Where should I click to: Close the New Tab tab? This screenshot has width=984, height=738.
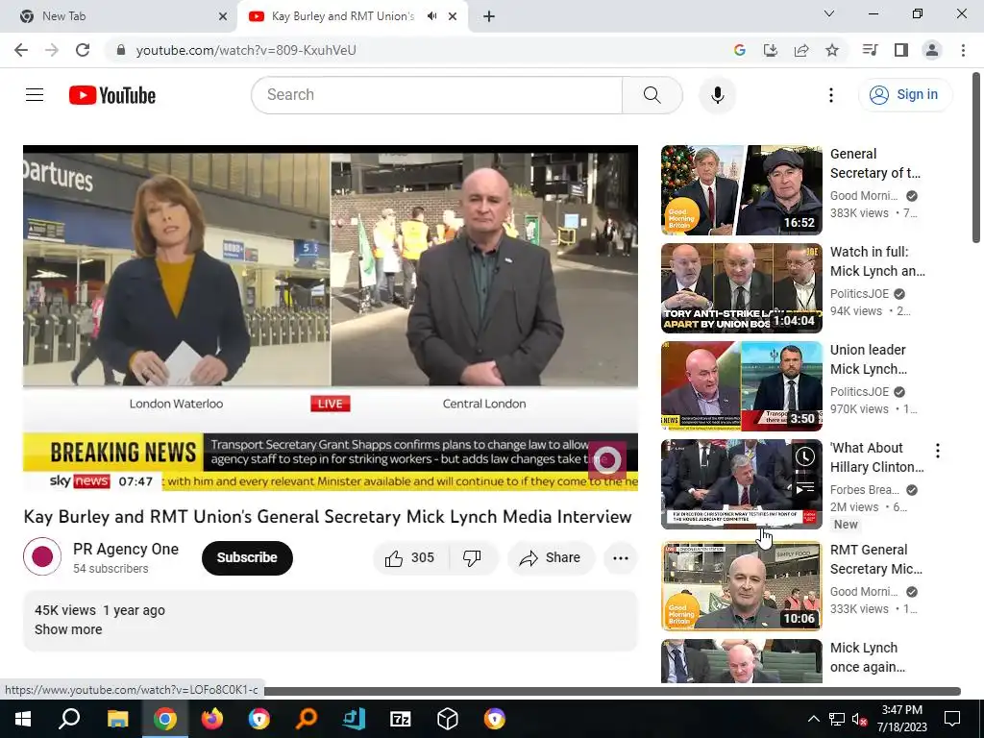tap(222, 16)
